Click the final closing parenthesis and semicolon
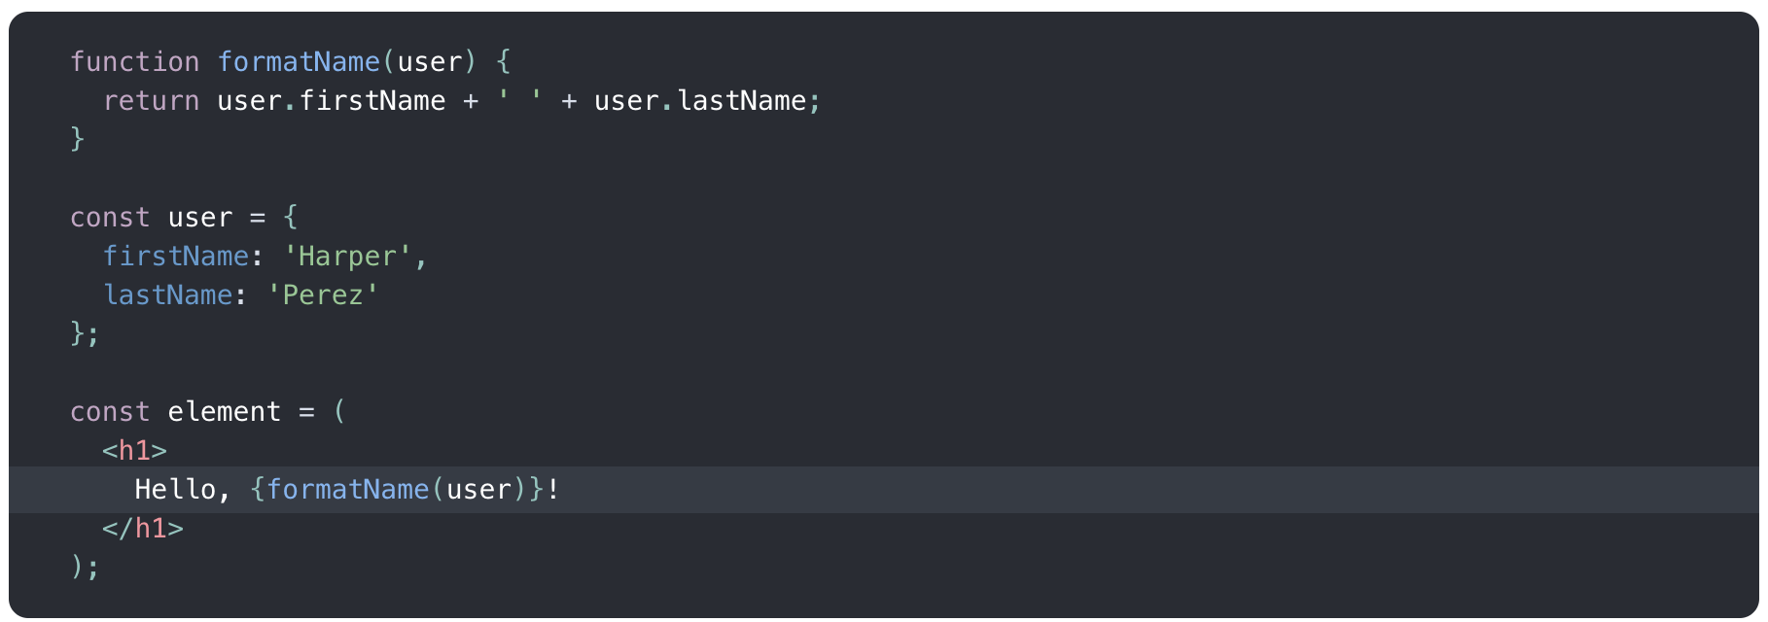Viewport: 1768px width, 622px height. point(85,568)
